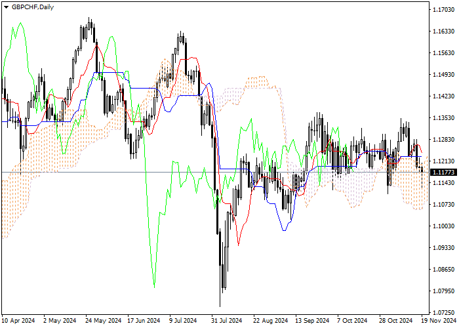Click the 17 Jun 2024 date label
Image resolution: width=459 pixels, height=328 pixels.
click(x=144, y=321)
